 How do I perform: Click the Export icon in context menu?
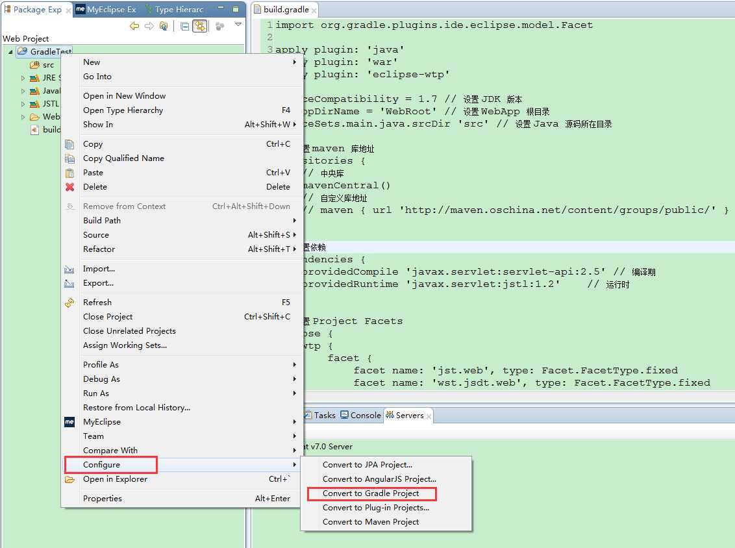(x=69, y=283)
